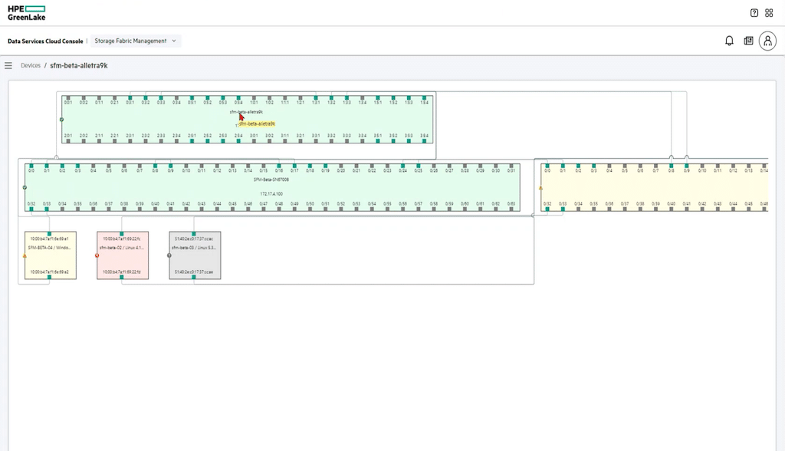785x451 pixels.
Task: Select port 0/16 on SFM-Beta-SN6700B switch
Action: click(x=279, y=166)
